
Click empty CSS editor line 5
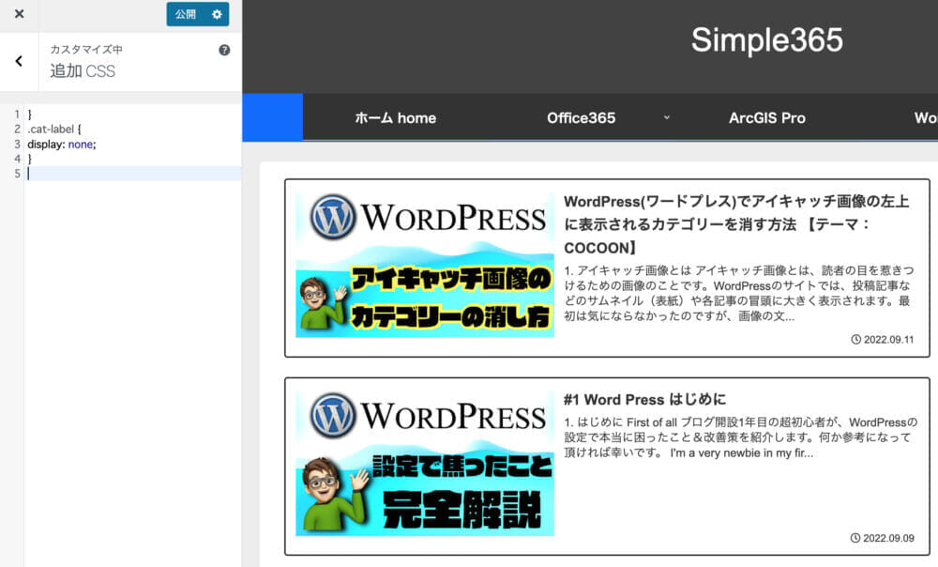point(133,174)
